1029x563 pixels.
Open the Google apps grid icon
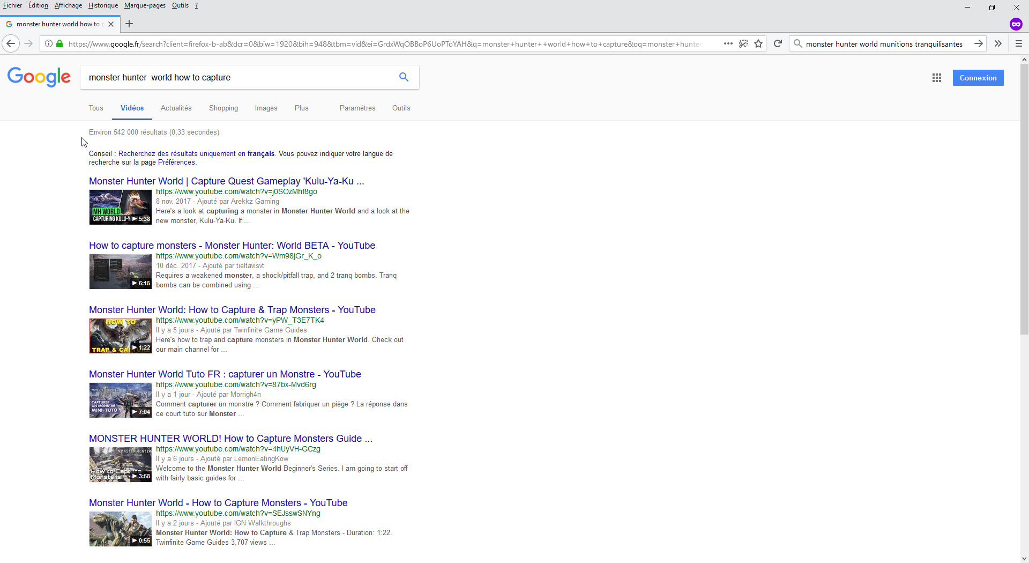pos(937,78)
